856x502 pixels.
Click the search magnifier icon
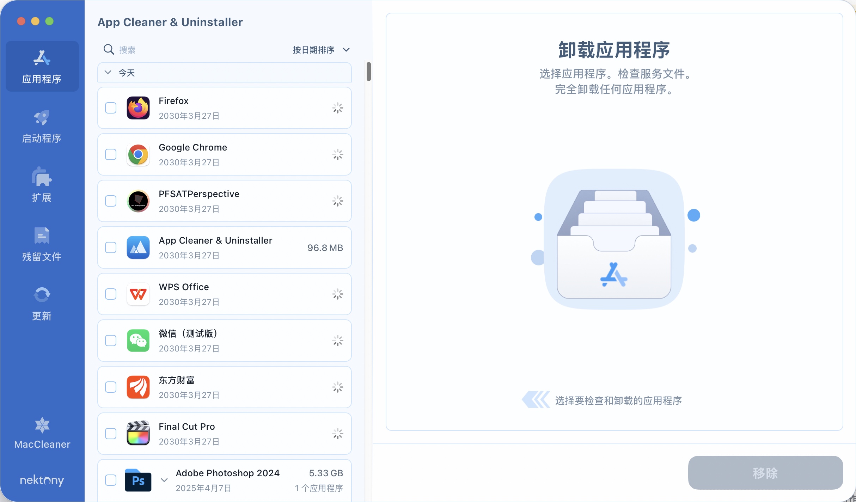click(109, 49)
